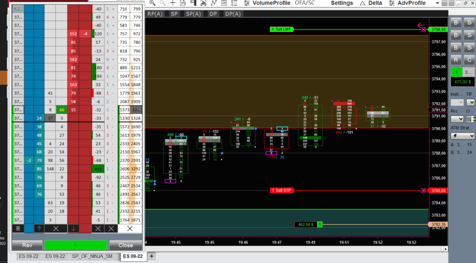Image resolution: width=476 pixels, height=263 pixels.
Task: Switch to the DP tab
Action: [x=213, y=14]
